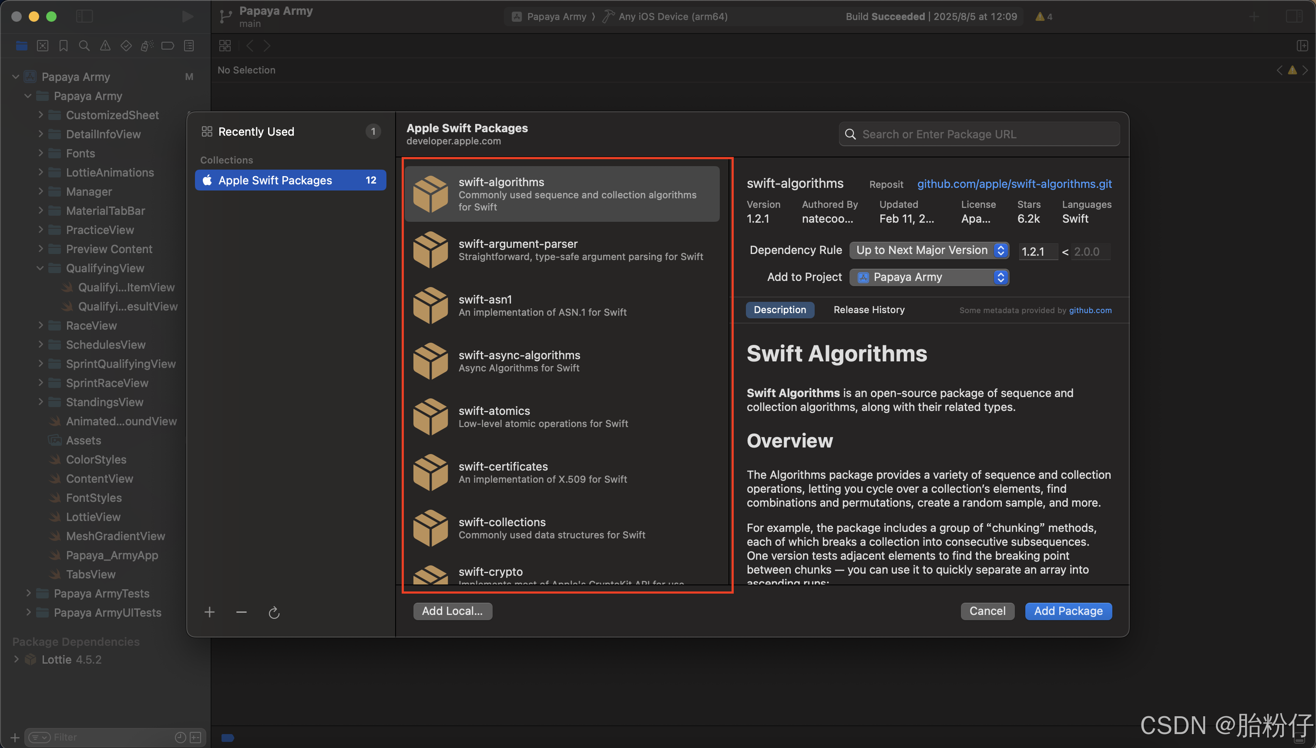Add a package collection with plus button
This screenshot has width=1316, height=748.
pyautogui.click(x=209, y=612)
